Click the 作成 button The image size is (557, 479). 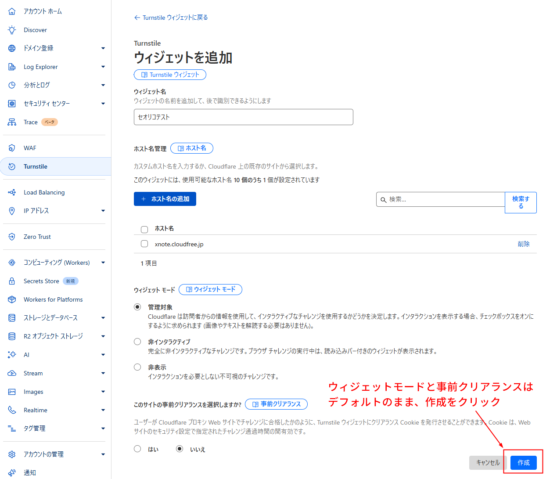(x=524, y=463)
